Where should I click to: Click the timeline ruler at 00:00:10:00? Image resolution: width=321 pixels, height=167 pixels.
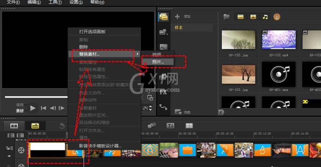(225, 133)
